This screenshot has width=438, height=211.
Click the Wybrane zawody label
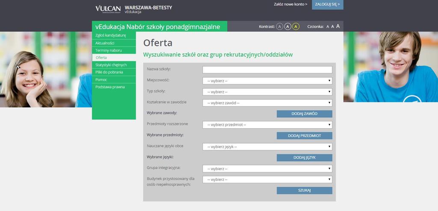(x=162, y=113)
